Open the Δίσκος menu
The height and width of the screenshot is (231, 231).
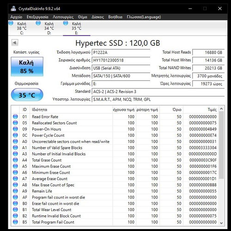97,17
